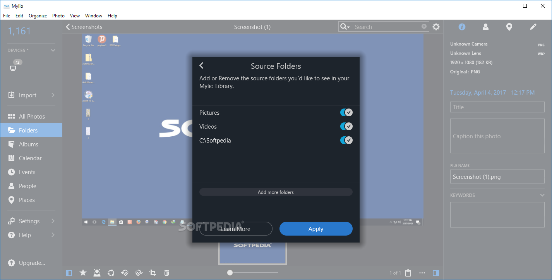
Task: Click the Keywords text box
Action: [x=497, y=214]
